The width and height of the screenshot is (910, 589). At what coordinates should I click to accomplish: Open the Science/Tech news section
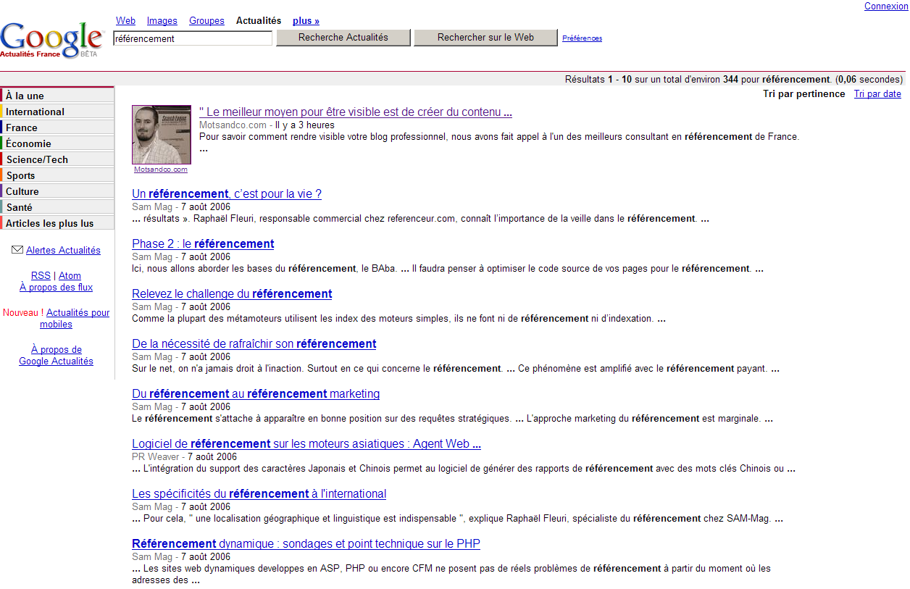(57, 159)
